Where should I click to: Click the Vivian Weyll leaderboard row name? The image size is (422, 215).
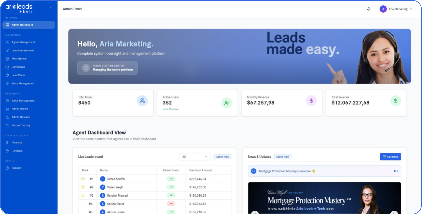[x=115, y=187]
